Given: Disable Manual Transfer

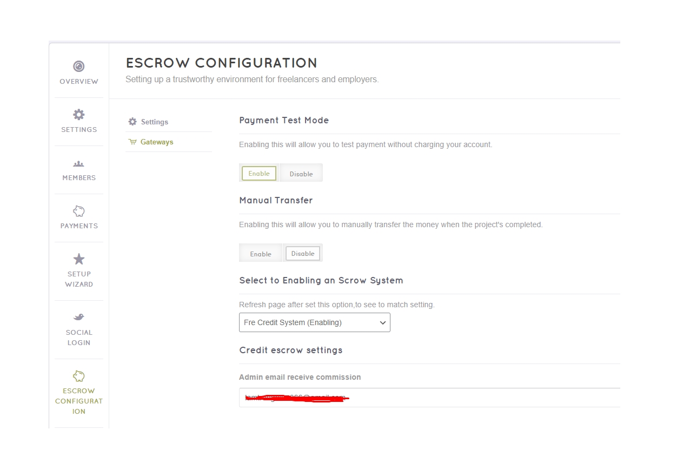Looking at the screenshot, I should click(x=303, y=254).
